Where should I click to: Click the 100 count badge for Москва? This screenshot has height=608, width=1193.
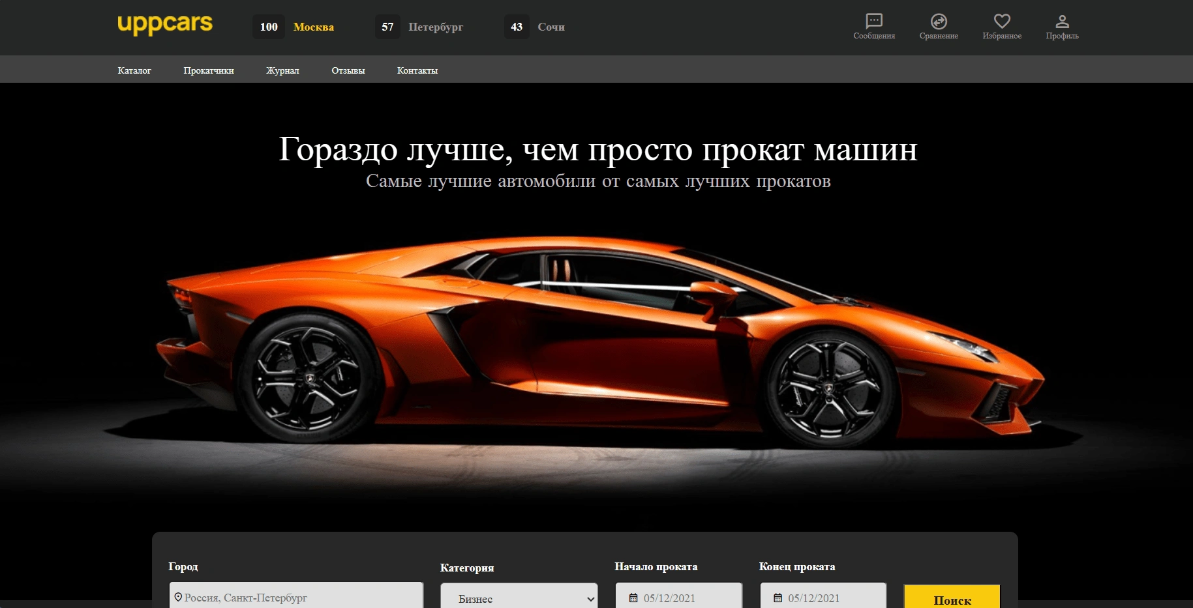click(x=269, y=27)
